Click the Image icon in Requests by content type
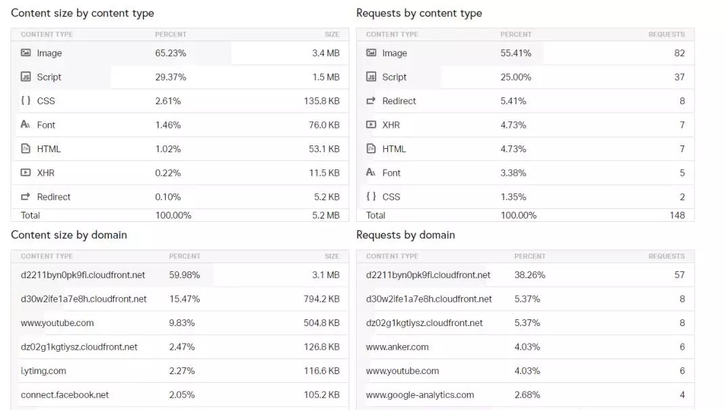Viewport: 725px width, 410px height. [371, 53]
